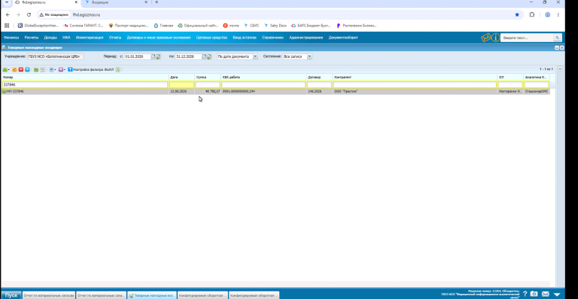The height and width of the screenshot is (299, 578).
Task: Open the 'Целевые средства' menu
Action: (211, 38)
